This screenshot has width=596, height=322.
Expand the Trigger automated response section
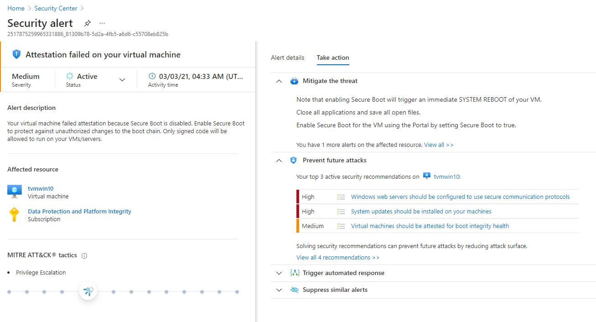(279, 273)
